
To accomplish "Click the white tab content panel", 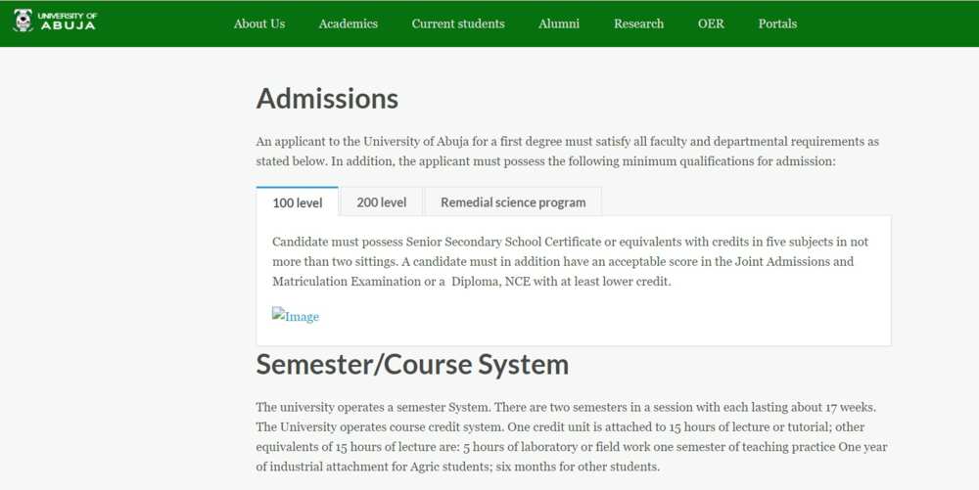I will click(x=574, y=281).
